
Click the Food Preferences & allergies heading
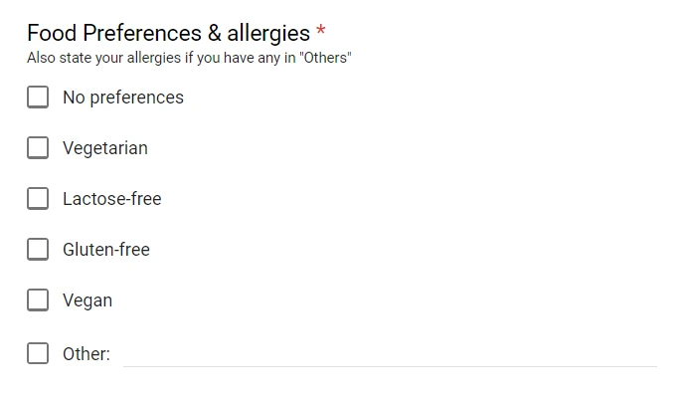169,34
